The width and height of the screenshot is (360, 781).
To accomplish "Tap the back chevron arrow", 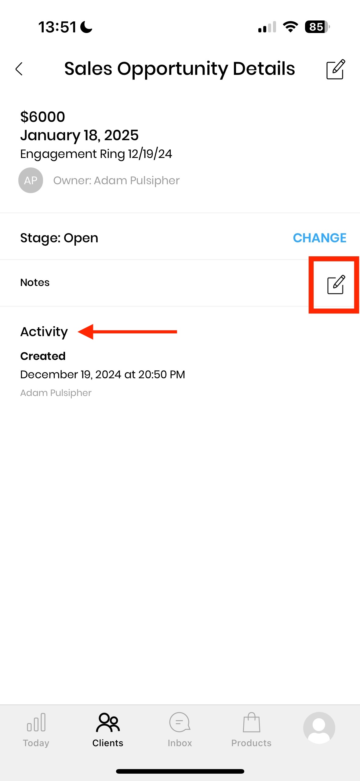I will point(19,69).
